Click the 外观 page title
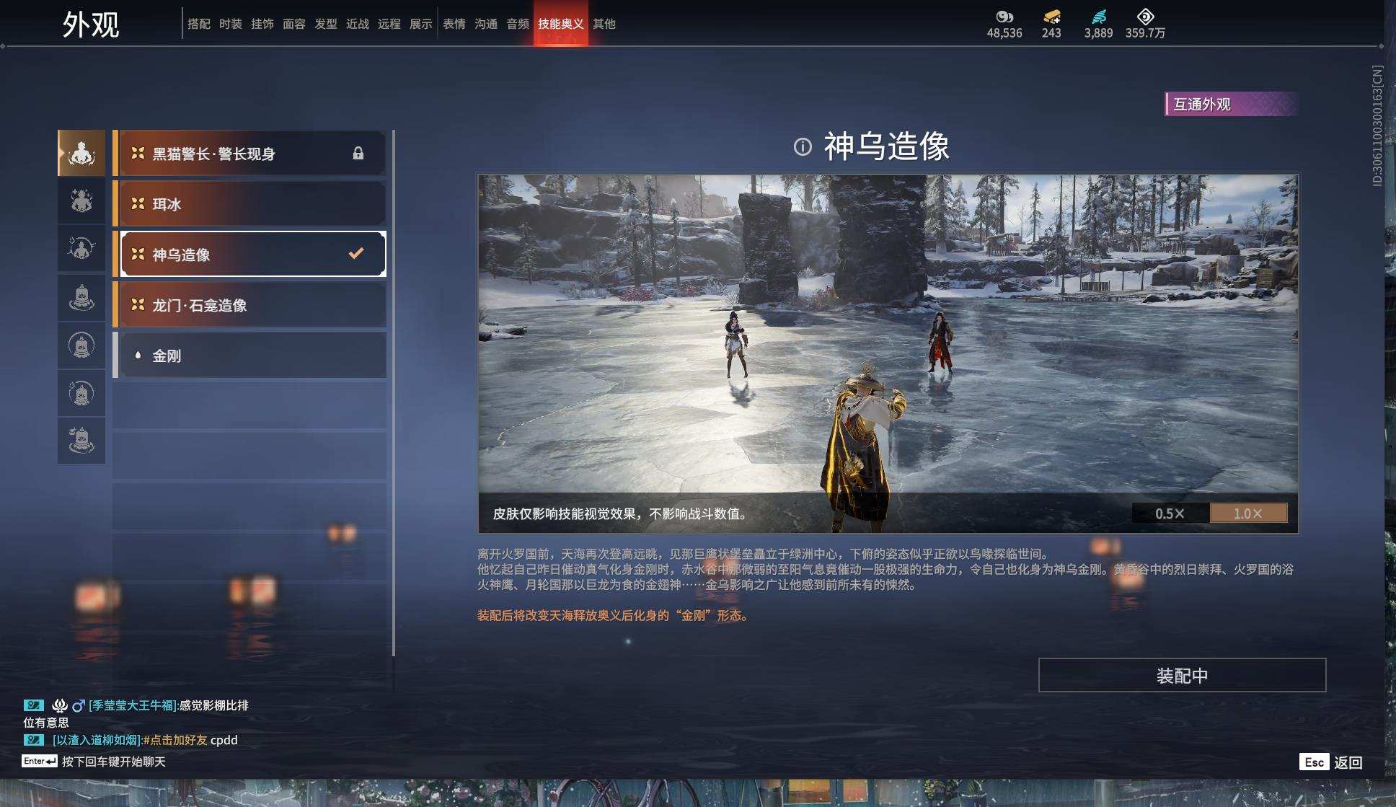 click(91, 25)
